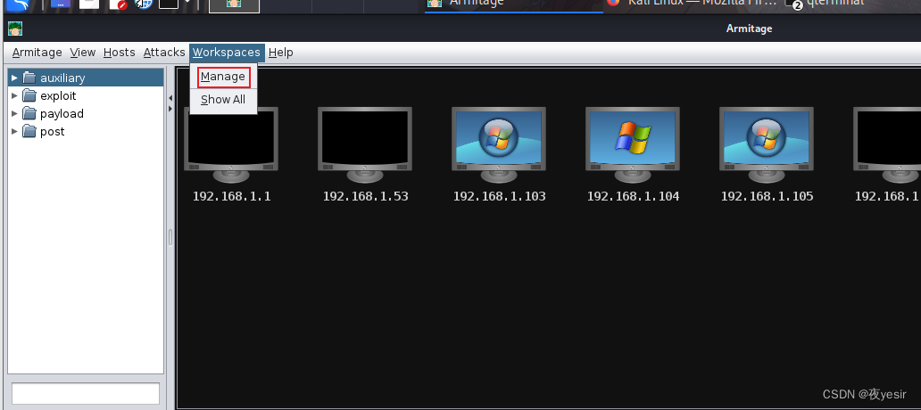Select the post folder icon
The image size is (921, 410).
(x=29, y=131)
